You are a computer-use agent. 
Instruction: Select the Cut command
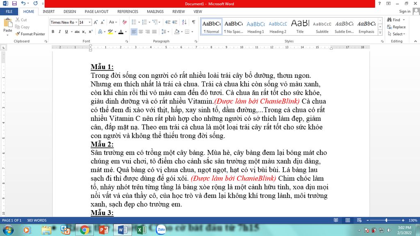click(x=21, y=20)
